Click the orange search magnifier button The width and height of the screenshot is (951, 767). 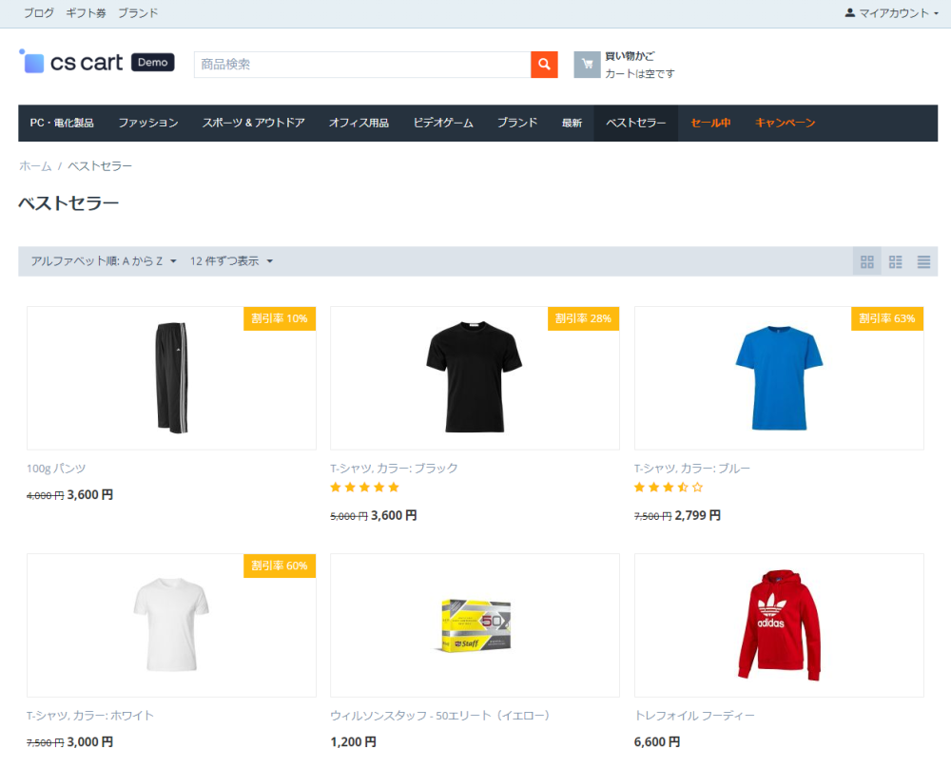(x=544, y=65)
